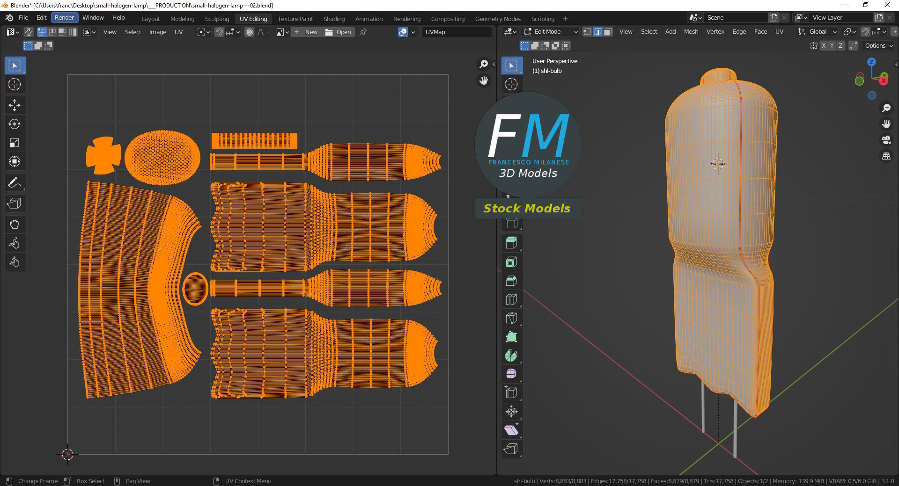Select the Transform tool in UV editor
This screenshot has height=486, width=899.
tap(15, 161)
